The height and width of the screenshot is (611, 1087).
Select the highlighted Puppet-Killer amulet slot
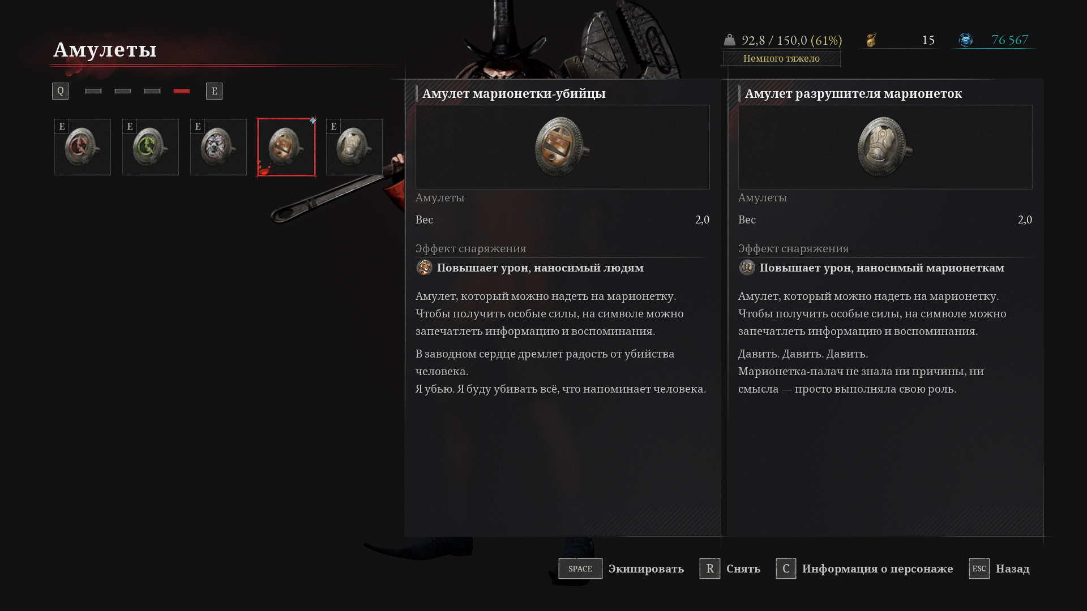pyautogui.click(x=286, y=147)
